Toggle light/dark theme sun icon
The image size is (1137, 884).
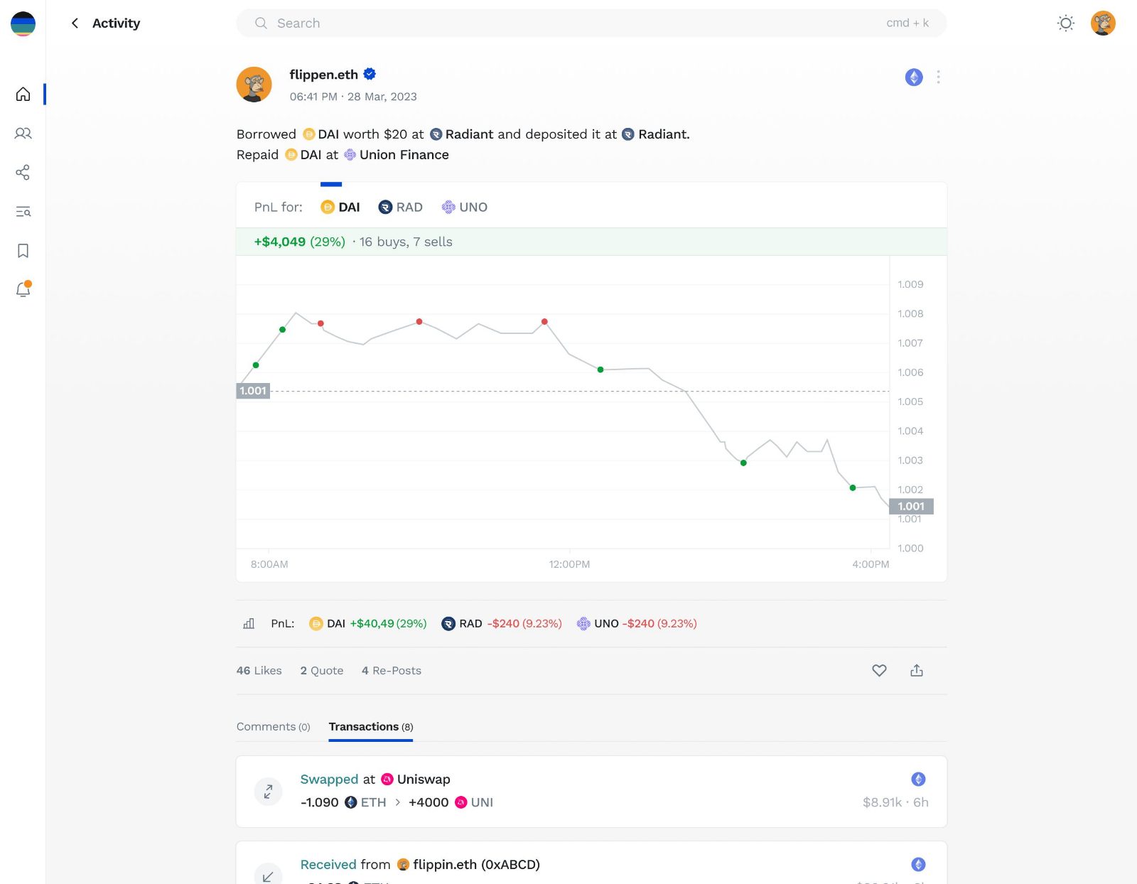1065,23
